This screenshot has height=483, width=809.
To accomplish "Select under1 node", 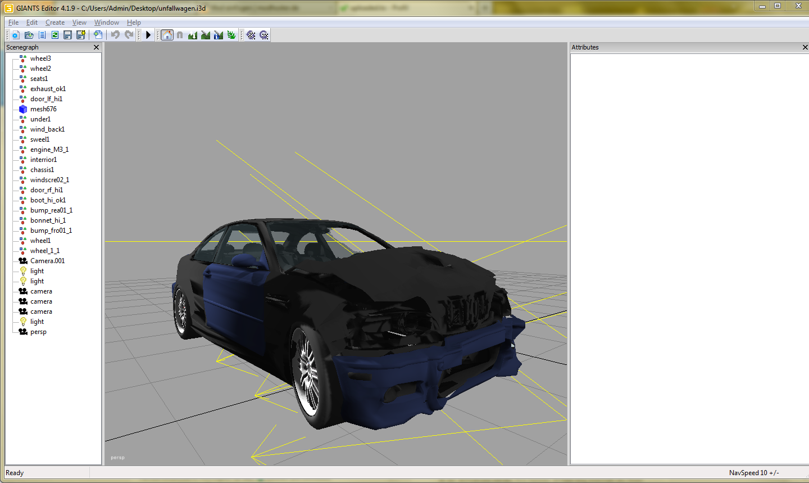I will tap(40, 119).
